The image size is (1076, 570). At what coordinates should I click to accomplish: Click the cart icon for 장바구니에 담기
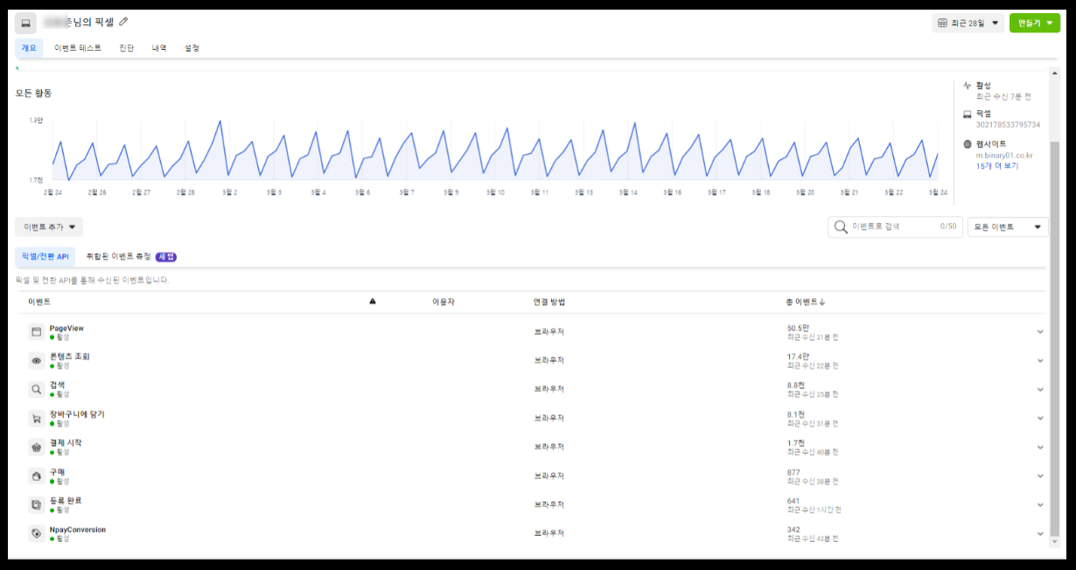[x=37, y=419]
